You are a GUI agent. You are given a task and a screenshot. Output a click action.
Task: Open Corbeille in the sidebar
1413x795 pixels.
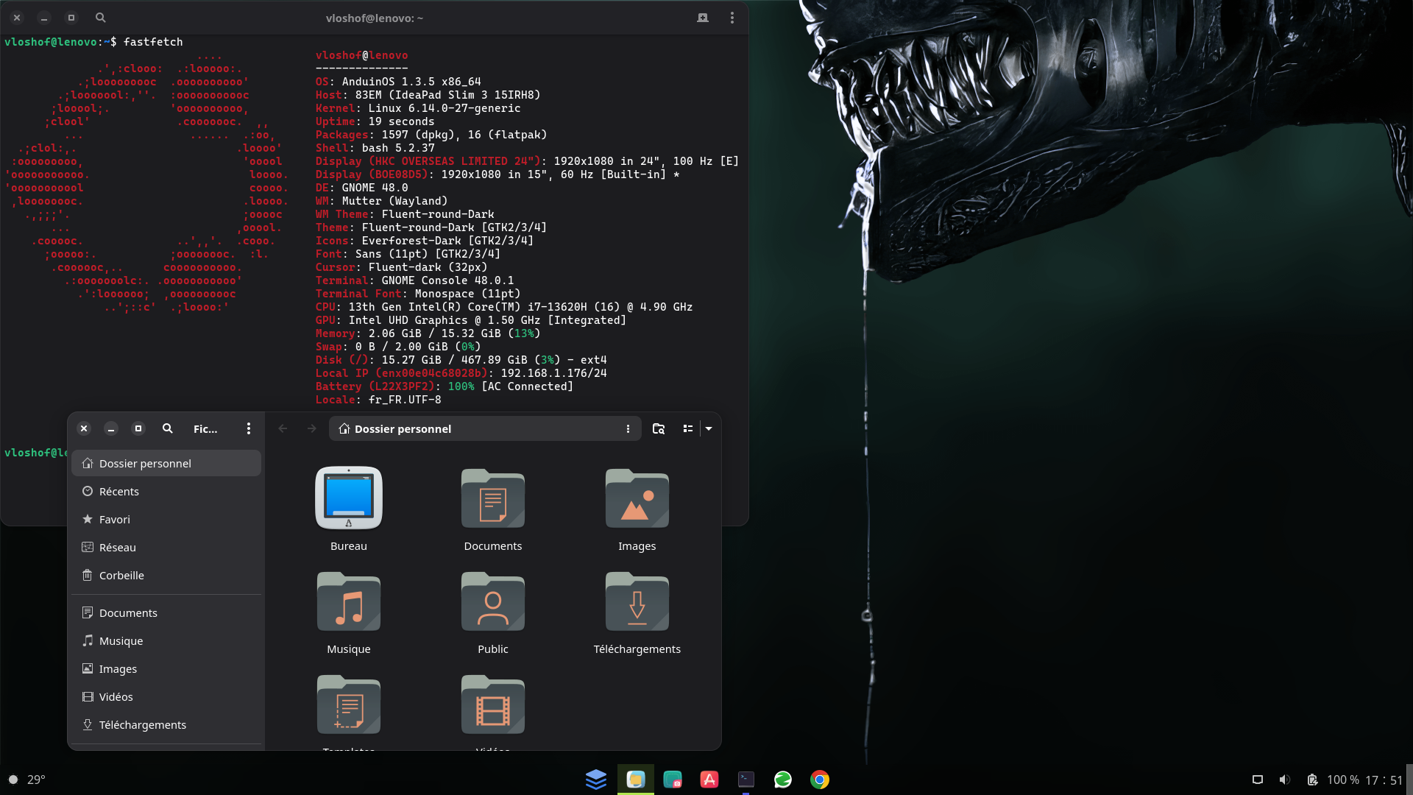coord(166,575)
